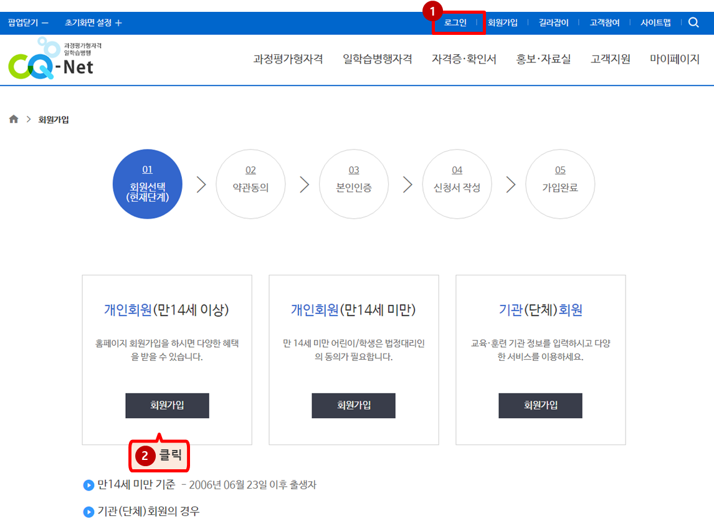Click the CQ-Net logo
714x521 pixels.
[x=54, y=59]
